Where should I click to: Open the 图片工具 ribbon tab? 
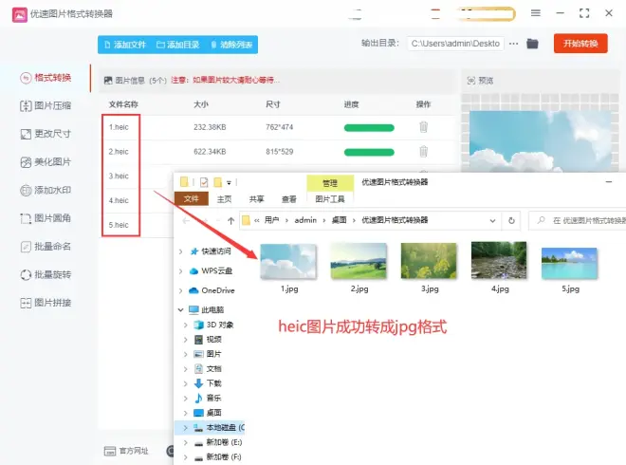pyautogui.click(x=330, y=199)
